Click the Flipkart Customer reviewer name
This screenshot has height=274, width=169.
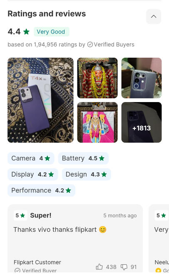pos(37,262)
